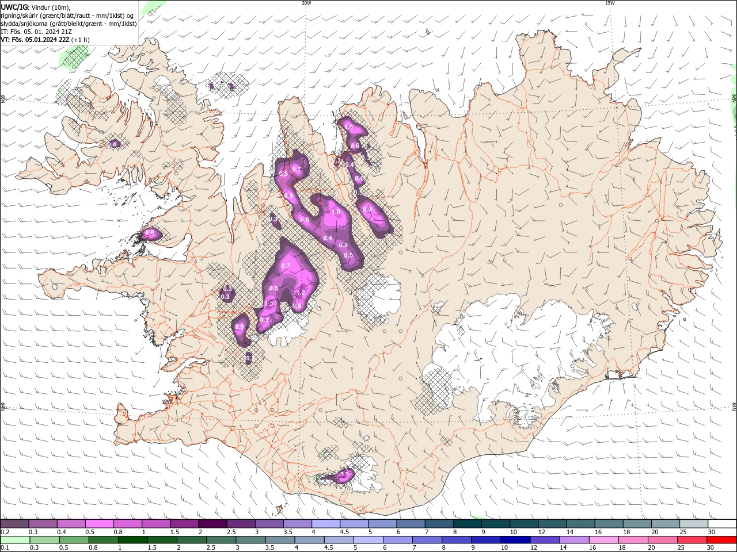The width and height of the screenshot is (737, 552).
Task: Pick the top-row dark purple swatch labeled 2
Action: [212, 524]
